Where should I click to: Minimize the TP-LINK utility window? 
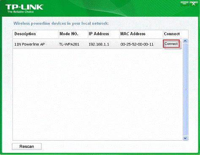click(184, 4)
